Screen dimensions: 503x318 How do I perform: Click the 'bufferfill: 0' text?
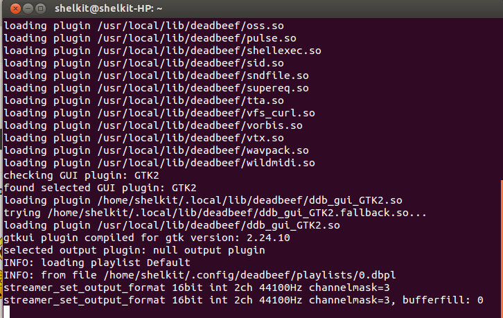tap(443, 300)
